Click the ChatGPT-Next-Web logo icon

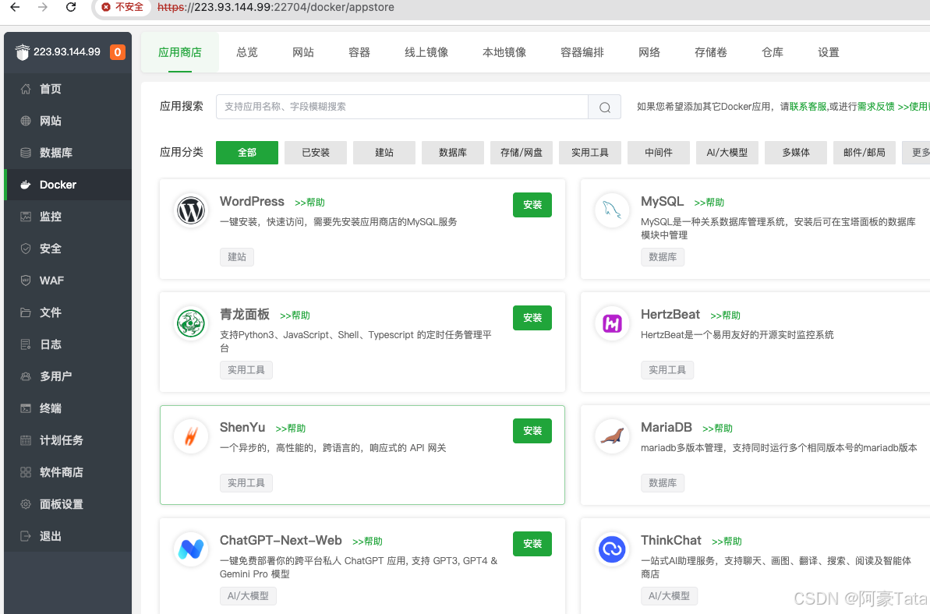(x=191, y=549)
